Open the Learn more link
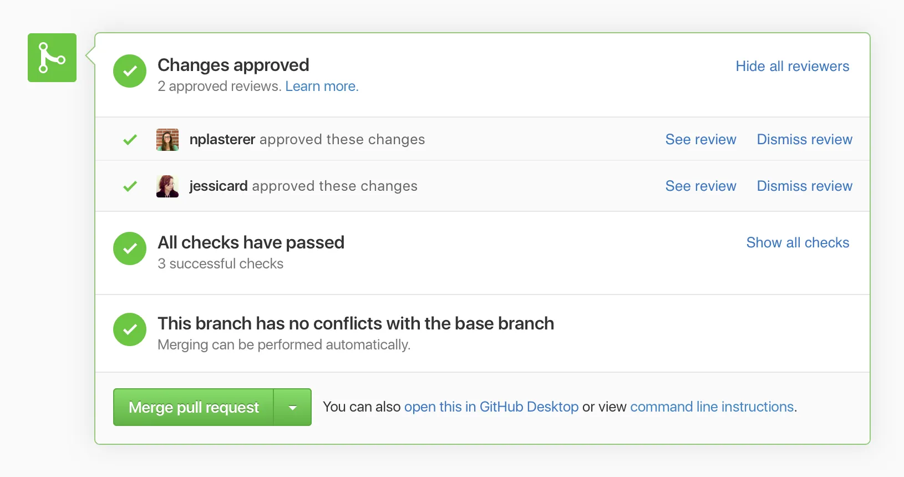The image size is (904, 477). (x=322, y=87)
